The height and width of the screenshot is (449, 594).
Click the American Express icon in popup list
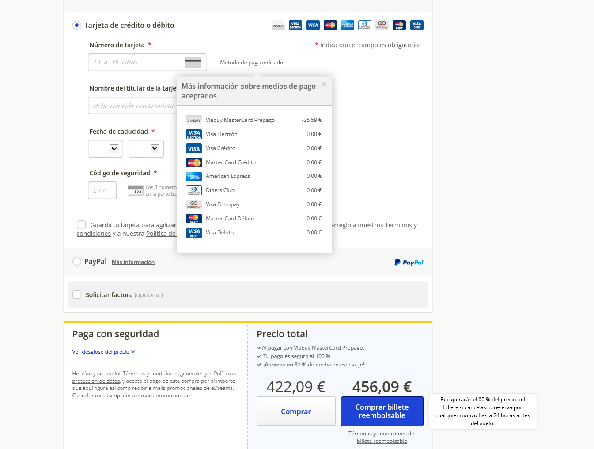pyautogui.click(x=194, y=176)
